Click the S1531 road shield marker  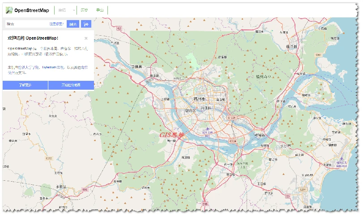[231, 117]
